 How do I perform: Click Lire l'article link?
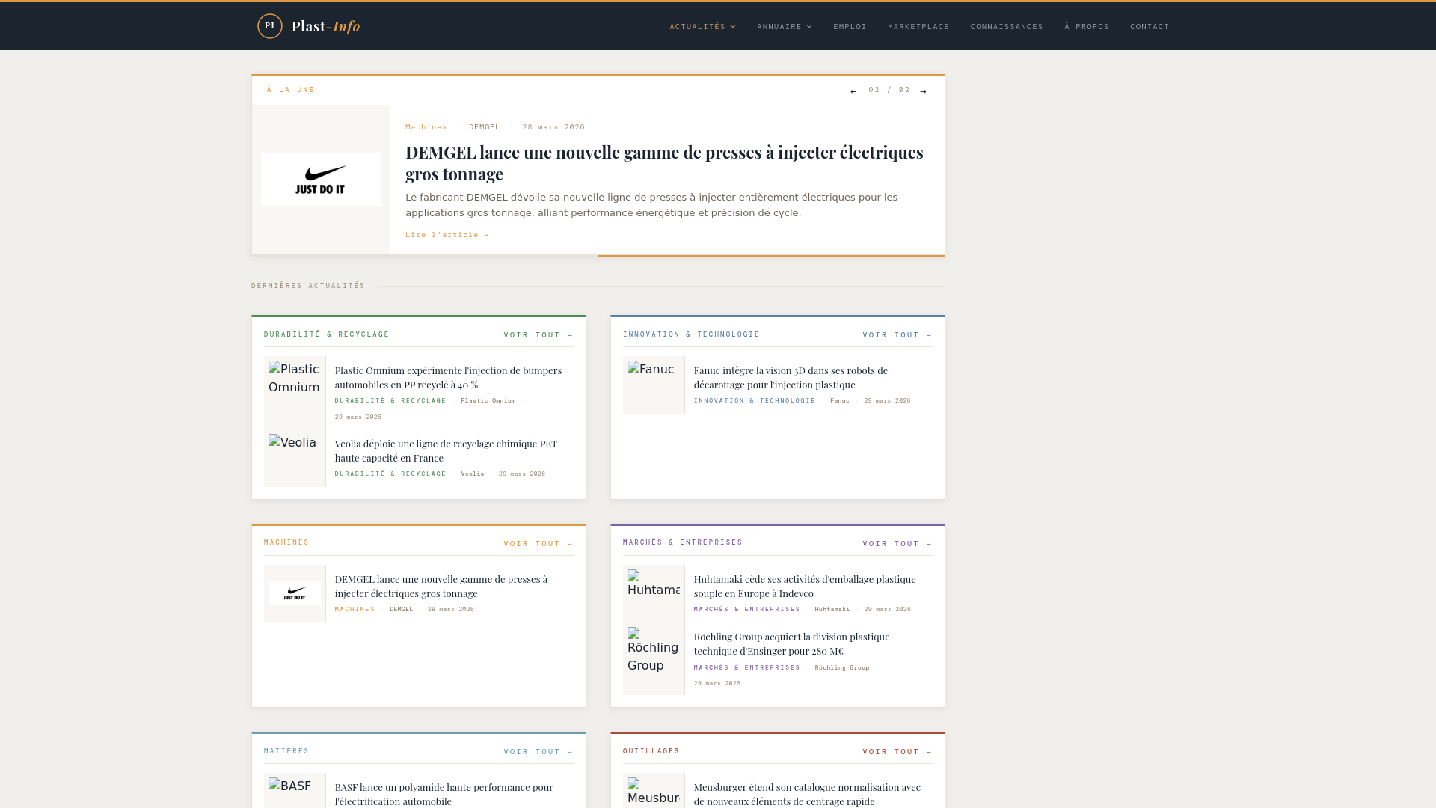(x=447, y=235)
